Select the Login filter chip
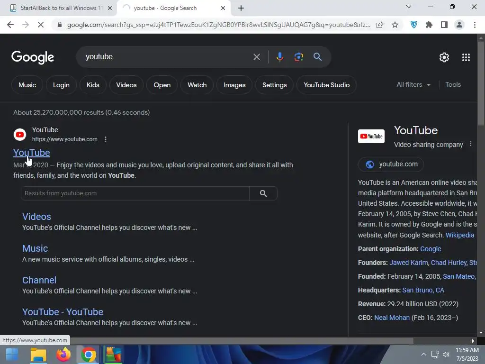This screenshot has height=364, width=485. (61, 85)
